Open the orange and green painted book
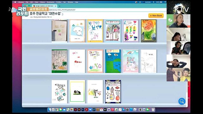Screen dimensions: 203x114 149,31
